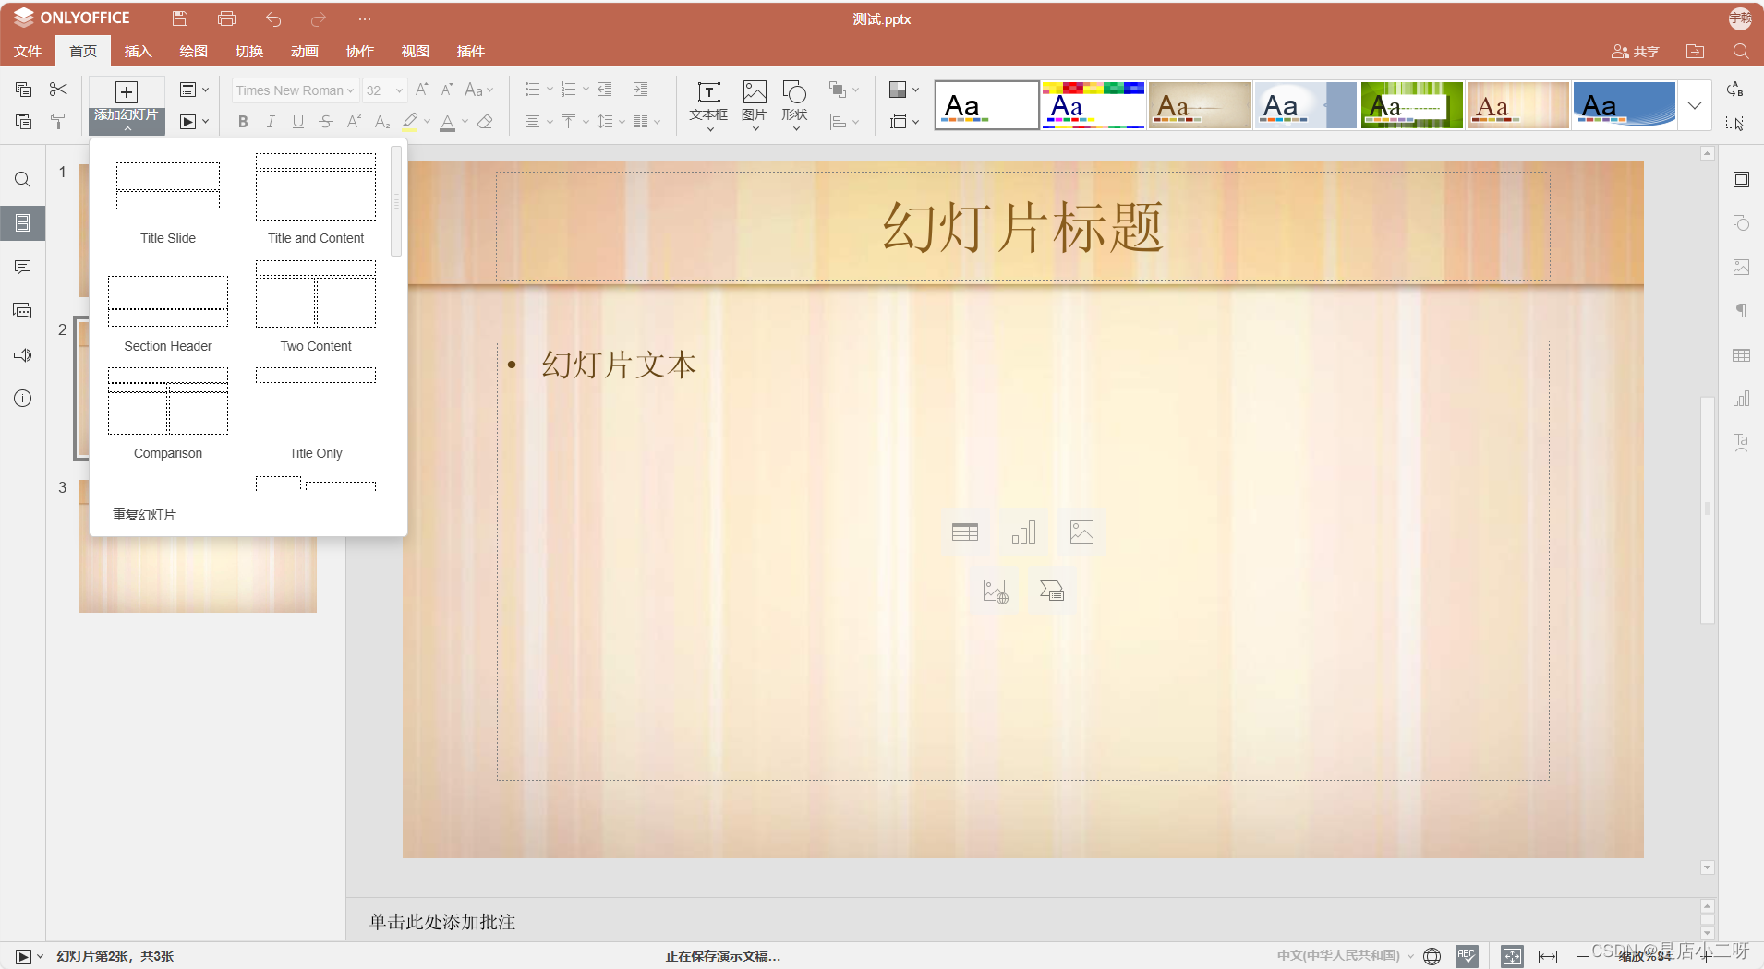Image resolution: width=1764 pixels, height=969 pixels.
Task: Choose the Title Slide layout
Action: (168, 197)
